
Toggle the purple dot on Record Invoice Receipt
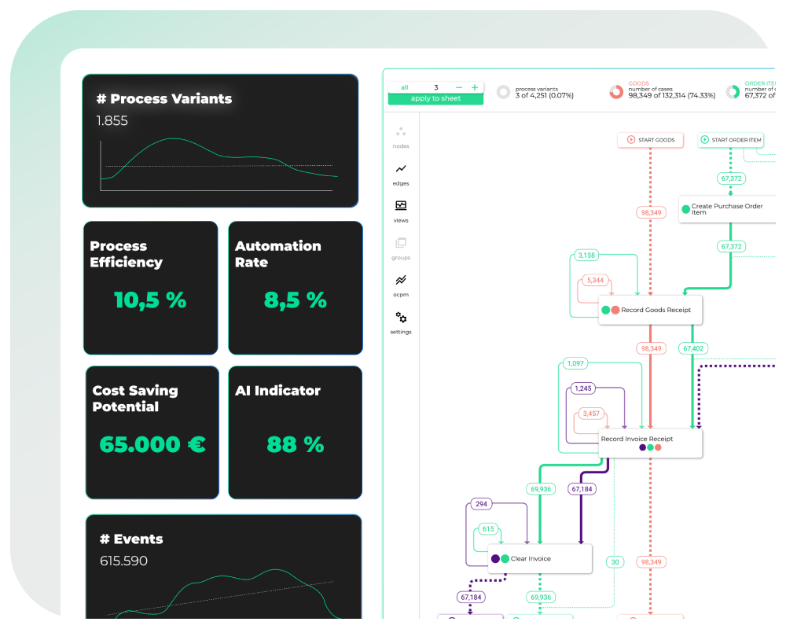(x=642, y=447)
